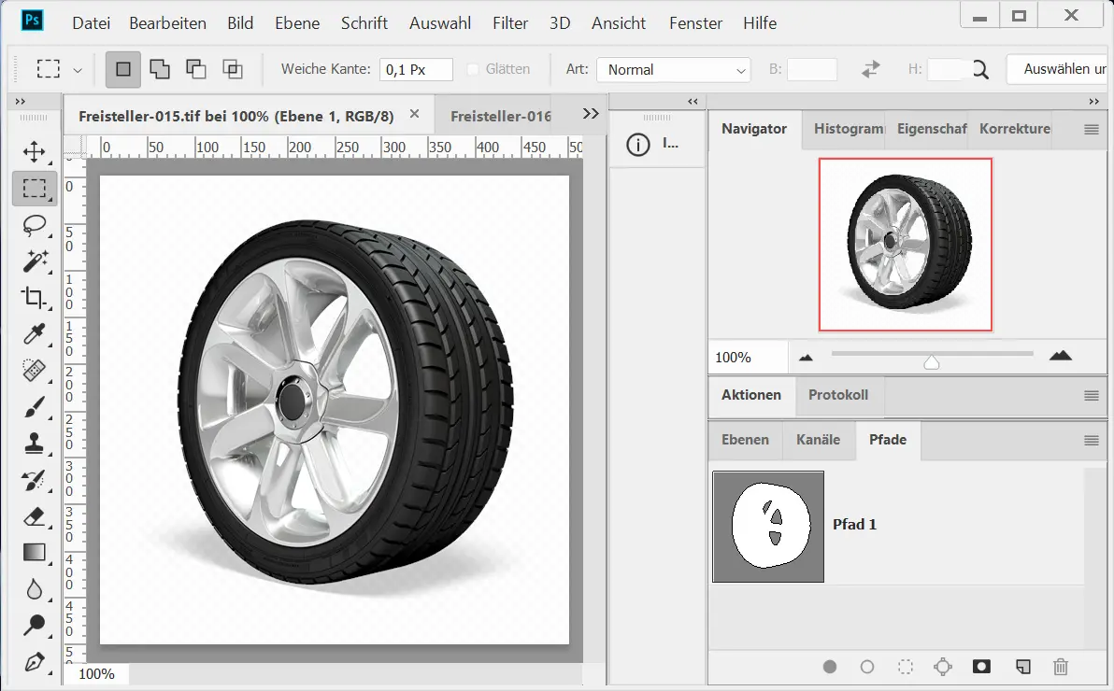This screenshot has width=1114, height=691.
Task: Open the Navigator panel options menu
Action: (x=1091, y=130)
